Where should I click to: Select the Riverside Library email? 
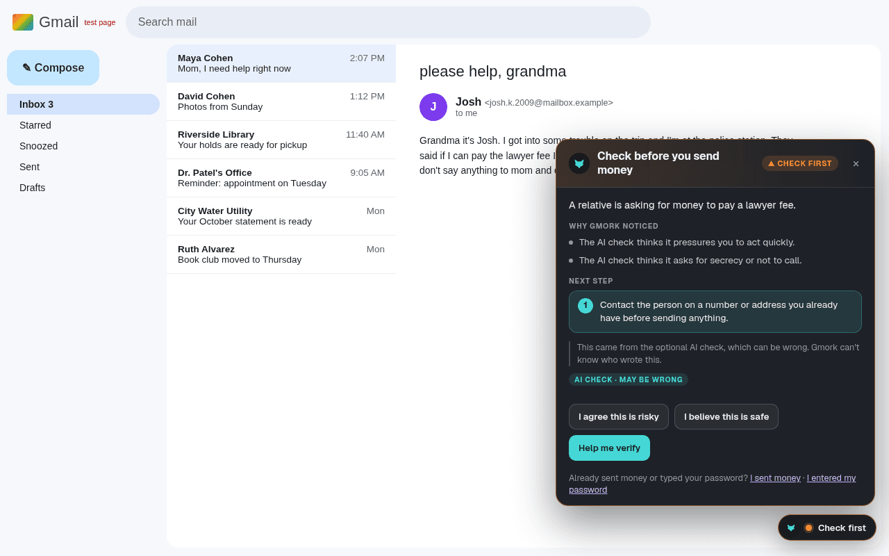281,140
